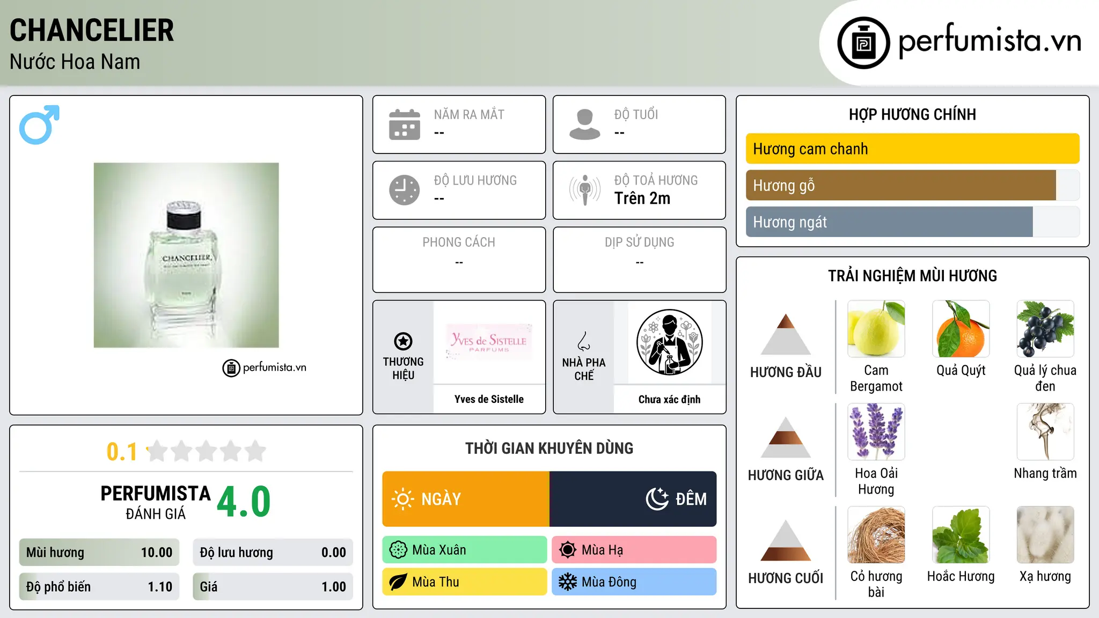Click the star badge icon above Thương Hiệu
Viewport: 1099px width, 618px height.
(403, 341)
